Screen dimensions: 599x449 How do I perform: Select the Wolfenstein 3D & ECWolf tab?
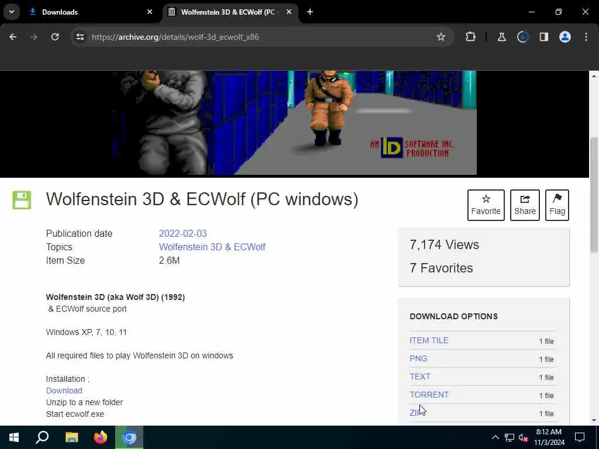pos(230,12)
